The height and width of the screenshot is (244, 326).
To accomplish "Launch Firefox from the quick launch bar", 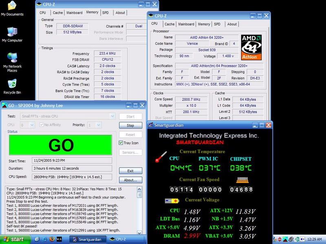I will pyautogui.click(x=52, y=239).
